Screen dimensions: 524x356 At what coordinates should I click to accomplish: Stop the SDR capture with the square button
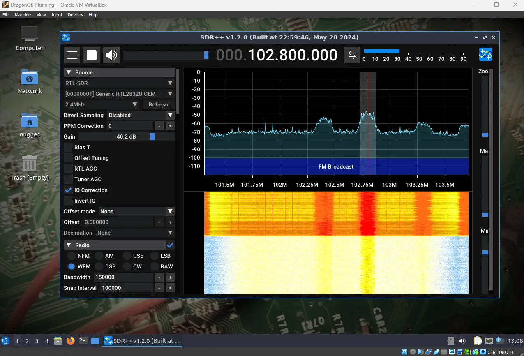(x=91, y=55)
